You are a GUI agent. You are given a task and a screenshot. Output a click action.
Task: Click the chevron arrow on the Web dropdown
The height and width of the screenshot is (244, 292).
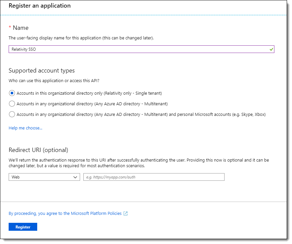pos(75,177)
